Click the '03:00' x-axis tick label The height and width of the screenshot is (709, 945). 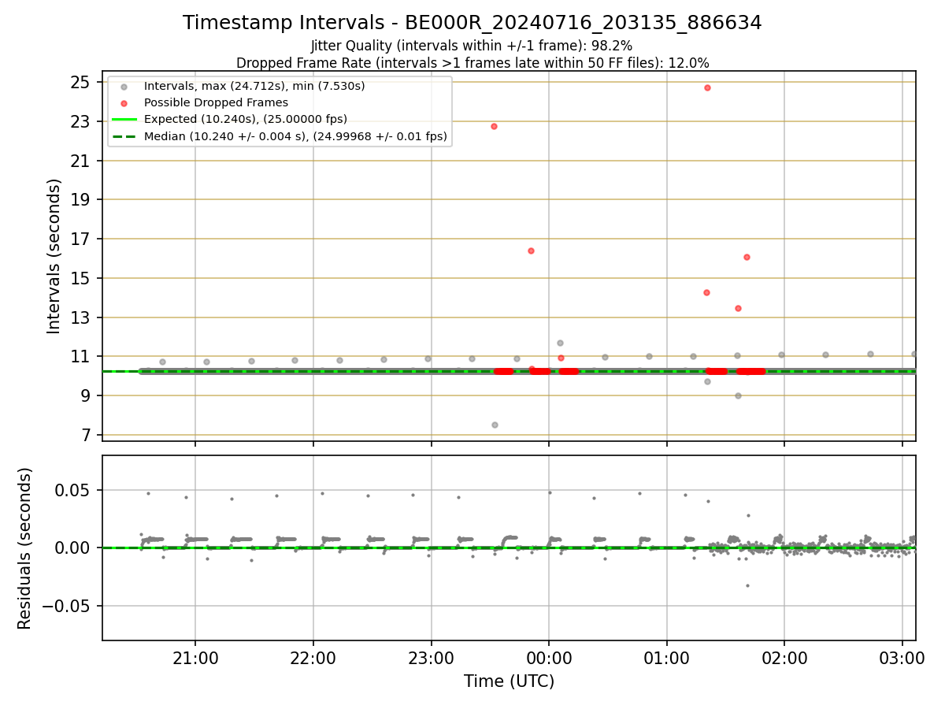pos(902,658)
